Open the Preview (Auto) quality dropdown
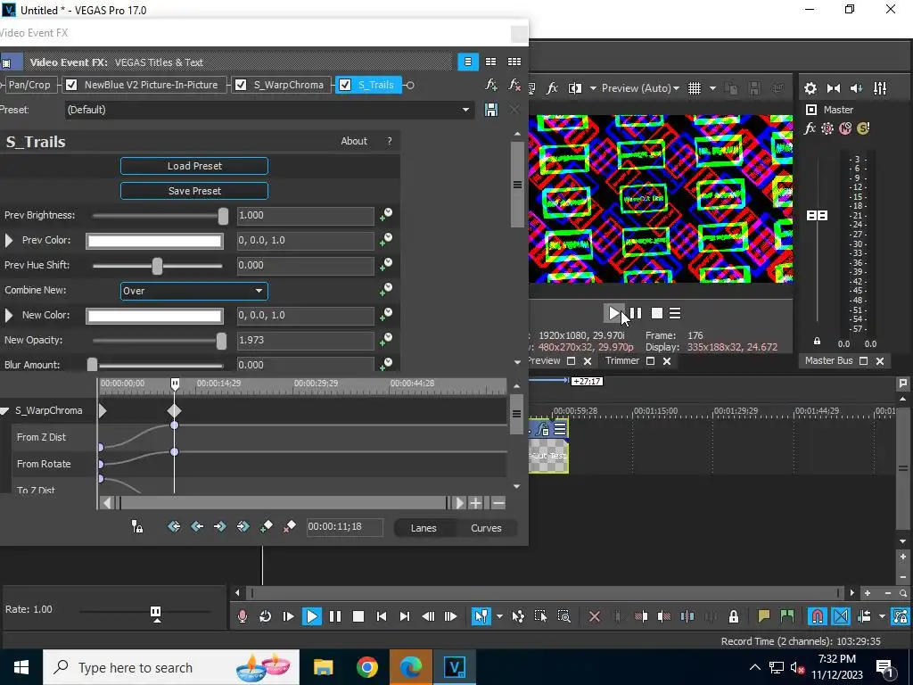913x685 pixels. (640, 88)
